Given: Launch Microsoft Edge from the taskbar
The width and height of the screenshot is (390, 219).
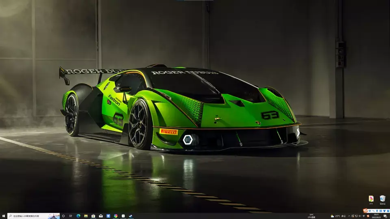Looking at the screenshot, I should coord(78,216).
